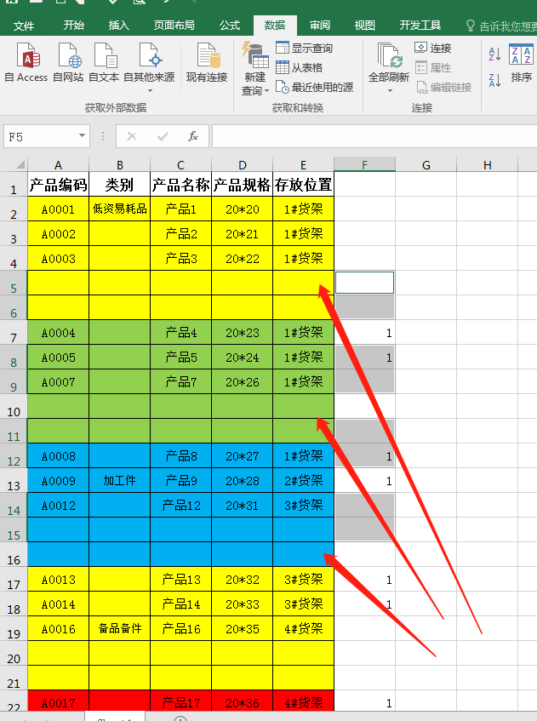Select cell A0017 in the red row

pyautogui.click(x=58, y=701)
